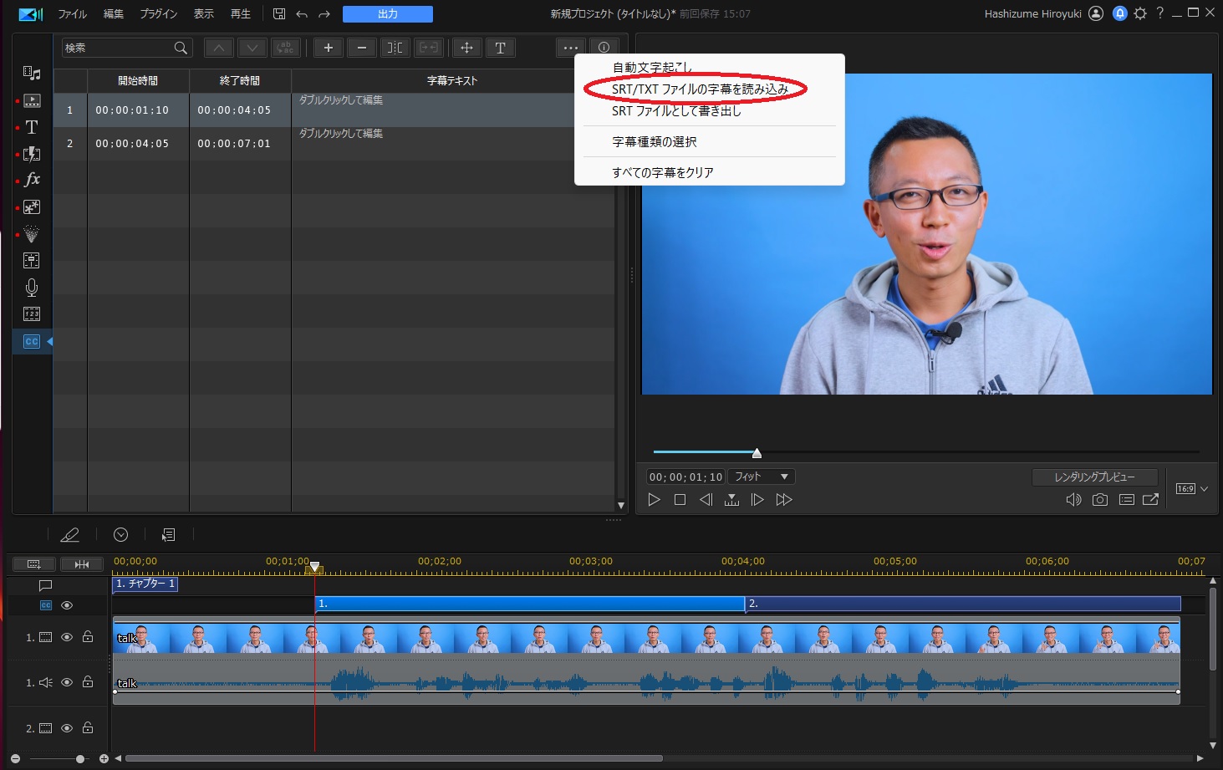Split the subtitle at current position
1223x770 pixels.
[395, 48]
